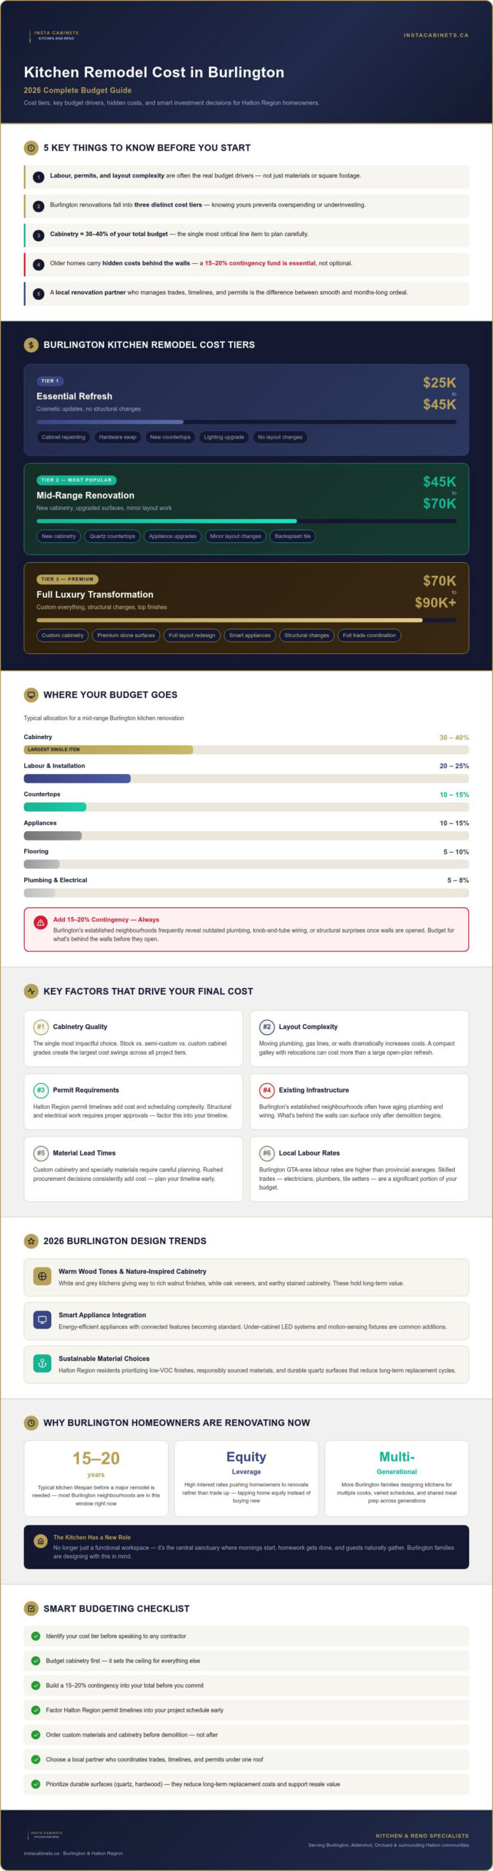493x1871 pixels.
Task: Toggle checkmark for Budget cabinetry first
Action: coord(36,1661)
